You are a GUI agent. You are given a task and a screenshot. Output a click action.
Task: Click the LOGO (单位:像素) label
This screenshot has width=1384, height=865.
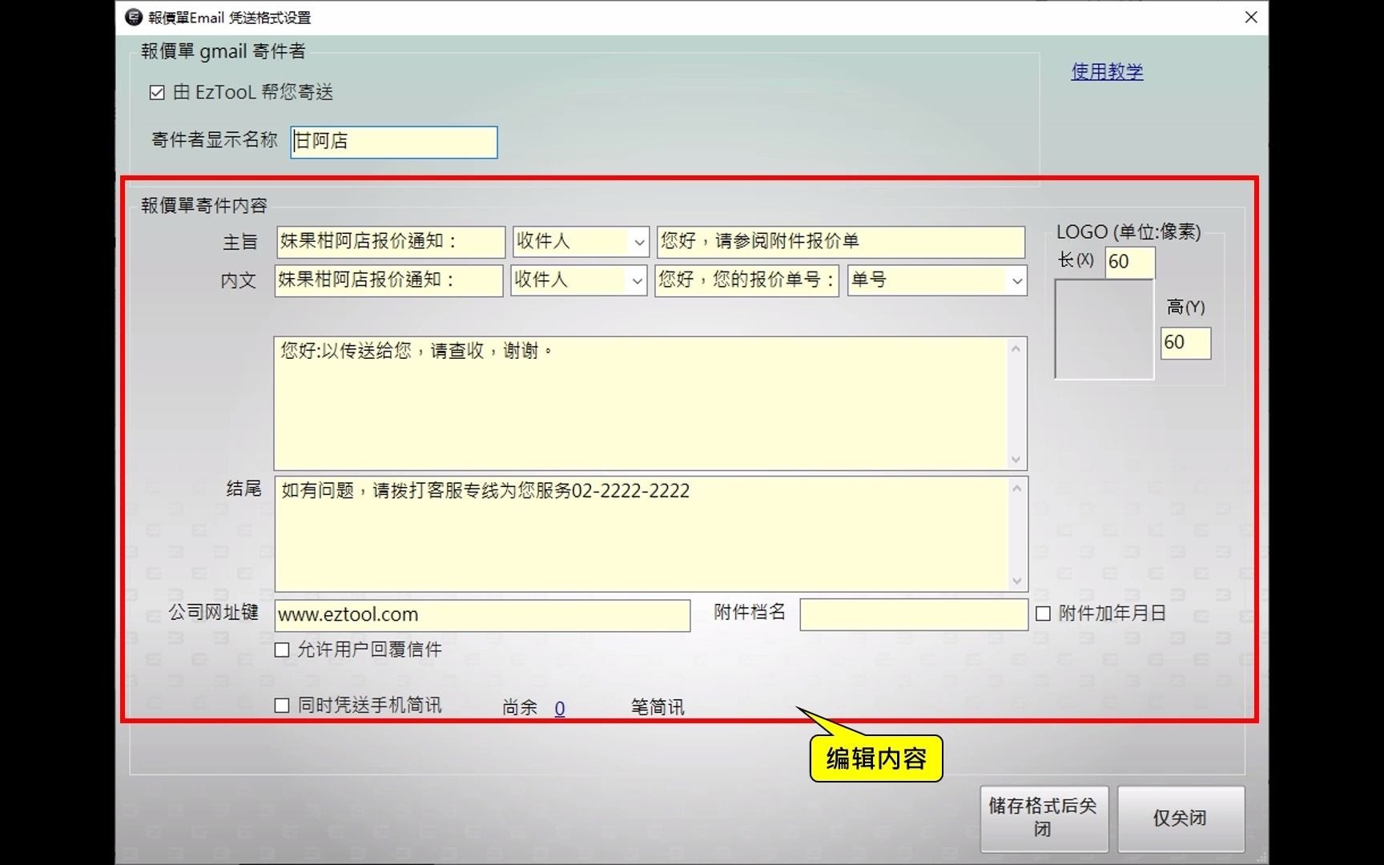(x=1129, y=232)
